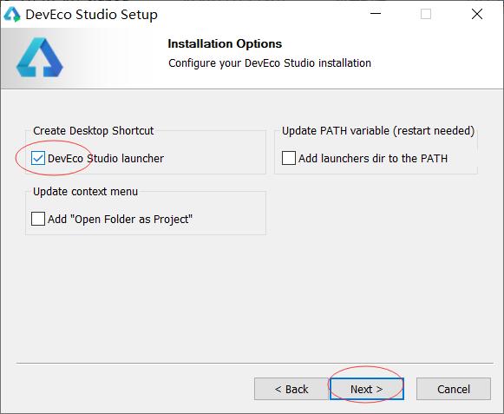This screenshot has width=504, height=414.
Task: Select the Update PATH variable group title
Action: pos(378,131)
